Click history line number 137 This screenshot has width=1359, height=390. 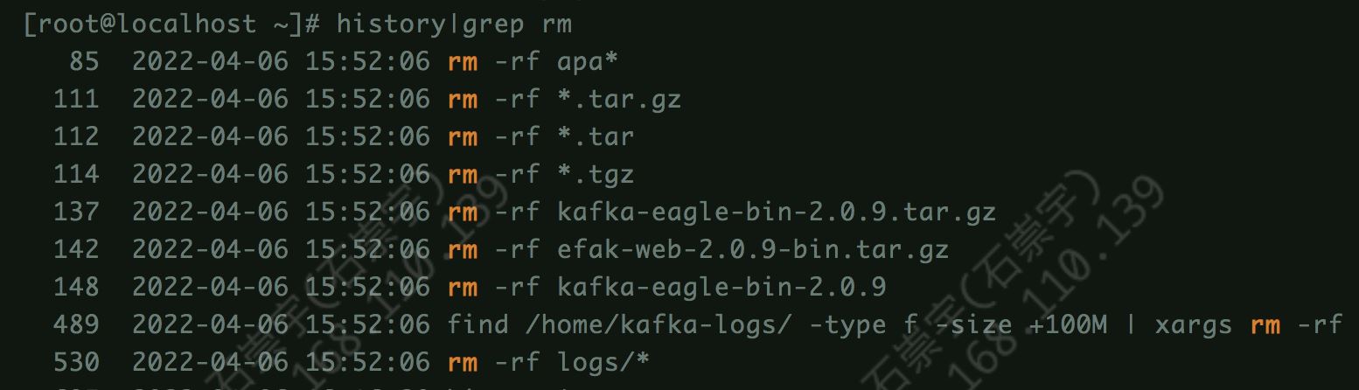point(76,212)
